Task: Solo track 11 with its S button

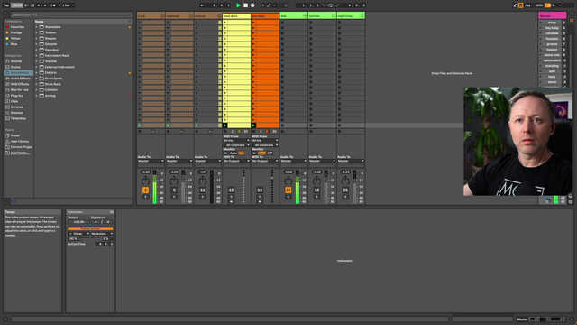Action: (x=202, y=197)
